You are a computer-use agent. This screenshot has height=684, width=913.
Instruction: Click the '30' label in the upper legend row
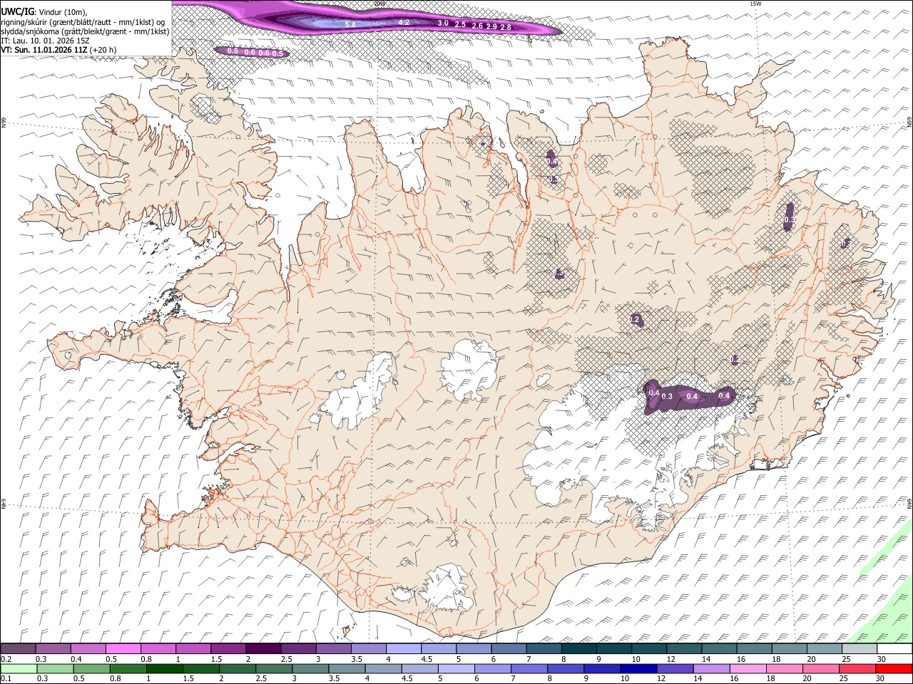pyautogui.click(x=881, y=659)
